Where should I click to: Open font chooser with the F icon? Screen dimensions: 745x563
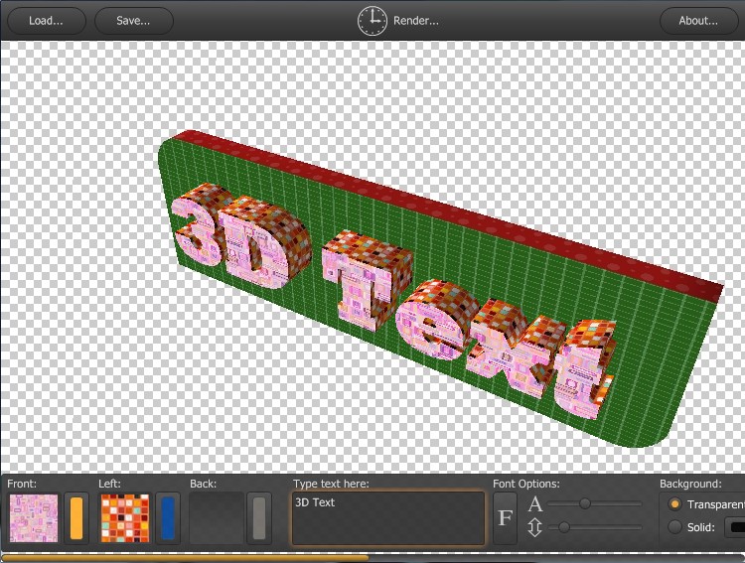click(505, 518)
